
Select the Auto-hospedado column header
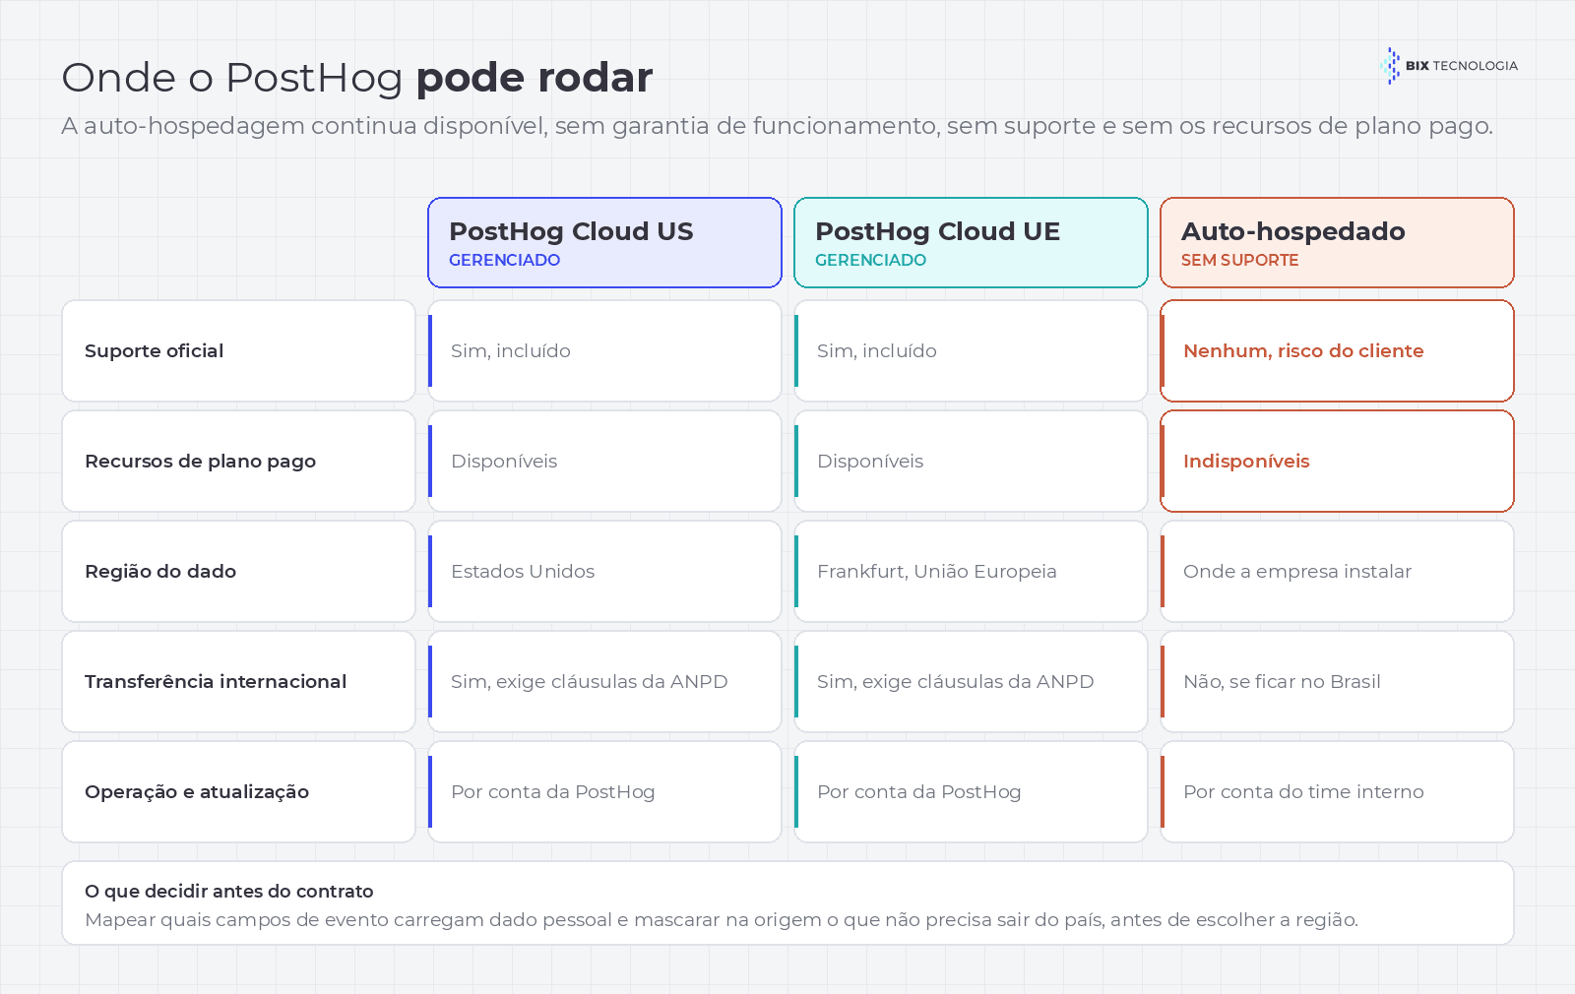1337,242
